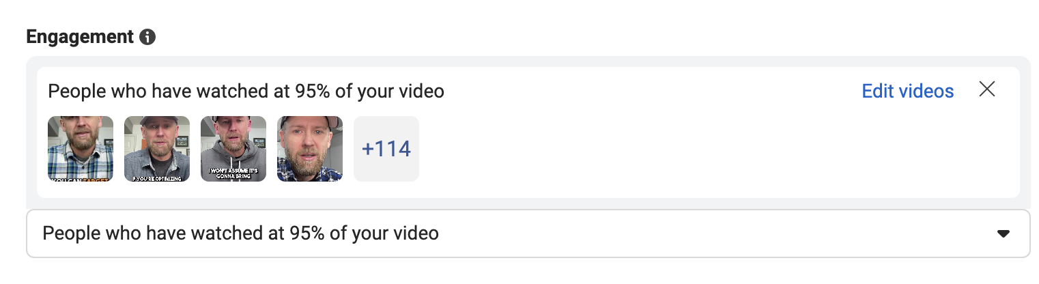This screenshot has width=1039, height=284.
Task: Select the 'IF YOU'RE OPTIMIZING' video thumbnail
Action: pos(157,149)
